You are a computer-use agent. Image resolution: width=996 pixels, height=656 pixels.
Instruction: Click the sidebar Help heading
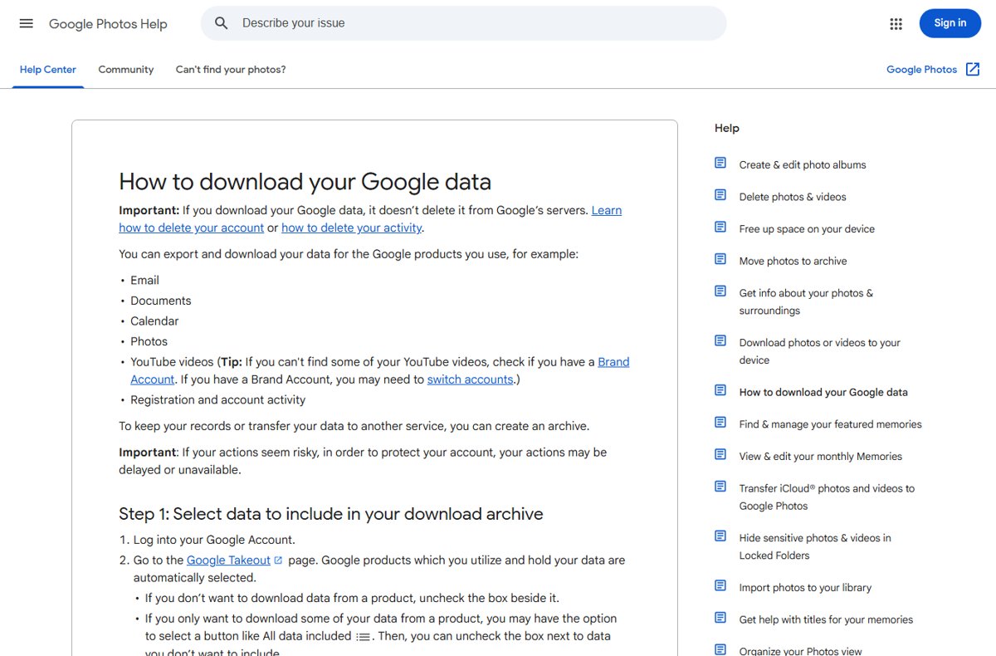[x=727, y=128]
